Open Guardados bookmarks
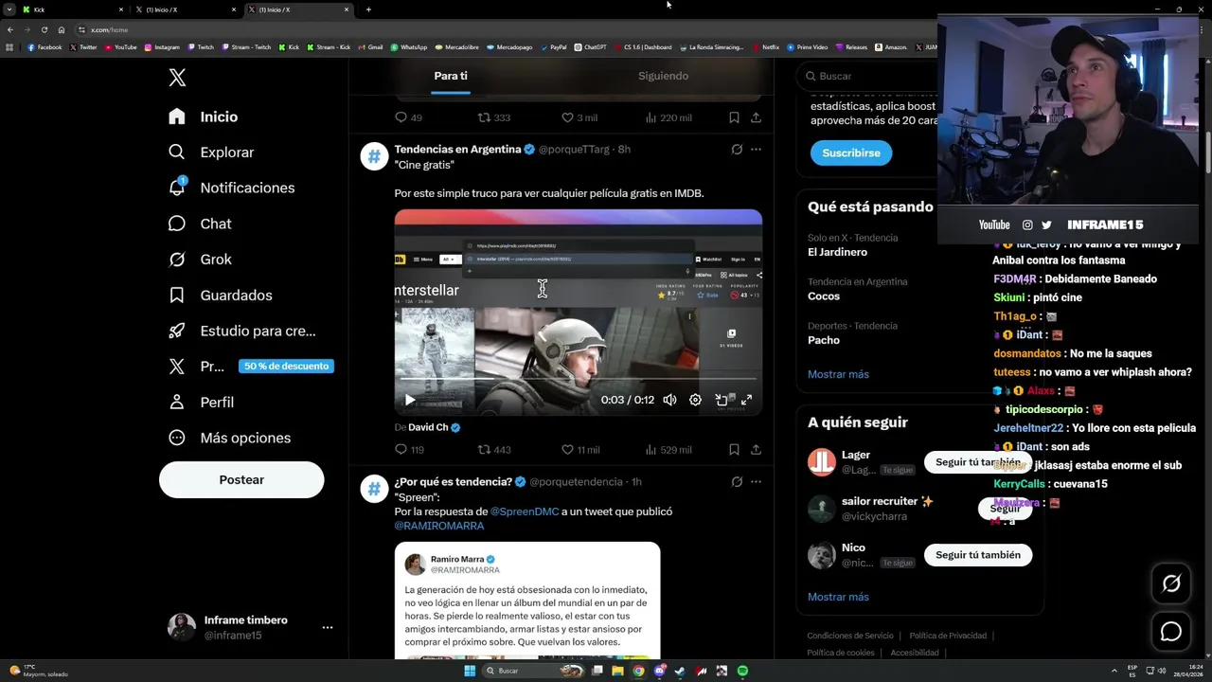Image resolution: width=1212 pixels, height=682 pixels. pos(220,296)
